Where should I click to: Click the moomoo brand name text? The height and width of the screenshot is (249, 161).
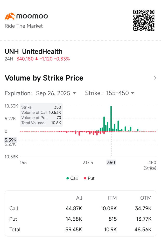click(32, 16)
